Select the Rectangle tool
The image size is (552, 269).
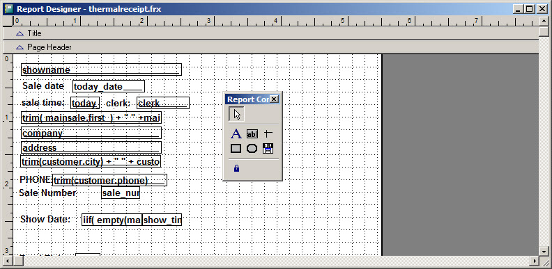click(236, 149)
